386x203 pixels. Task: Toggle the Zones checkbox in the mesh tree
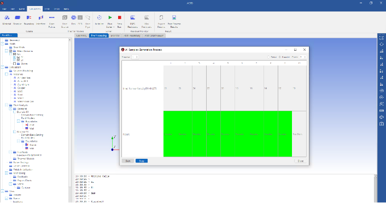[x=15, y=64]
